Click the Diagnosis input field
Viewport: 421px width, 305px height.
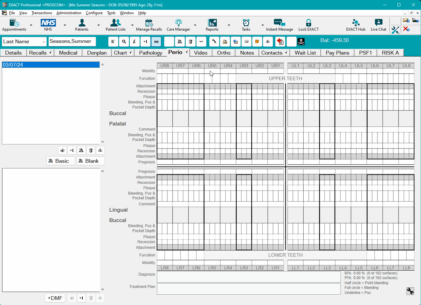click(x=249, y=277)
